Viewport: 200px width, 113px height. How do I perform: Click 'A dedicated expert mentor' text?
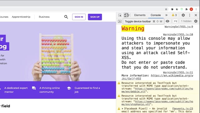[16, 90]
